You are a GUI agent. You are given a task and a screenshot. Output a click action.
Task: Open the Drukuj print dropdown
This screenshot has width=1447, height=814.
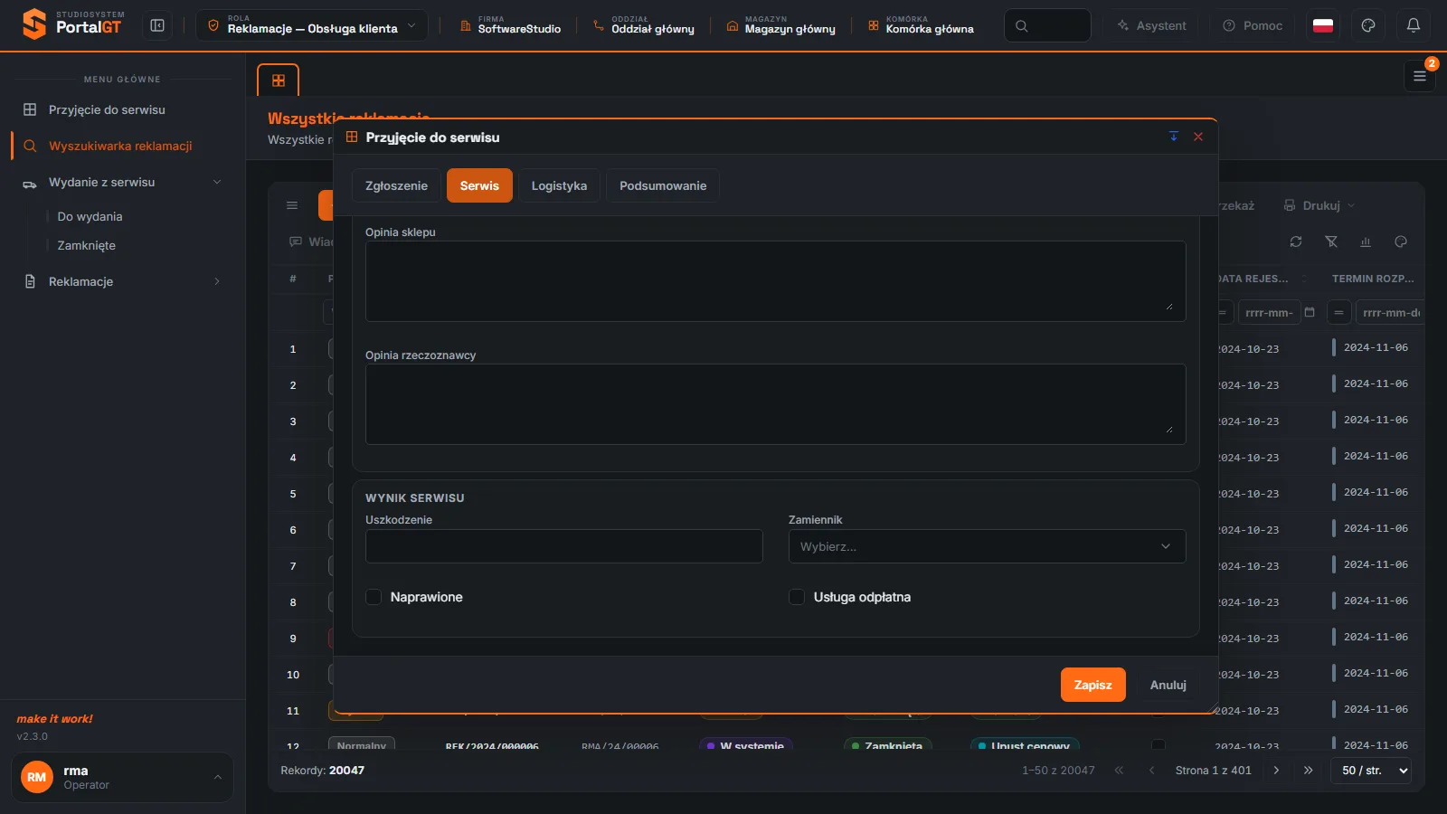pyautogui.click(x=1319, y=205)
